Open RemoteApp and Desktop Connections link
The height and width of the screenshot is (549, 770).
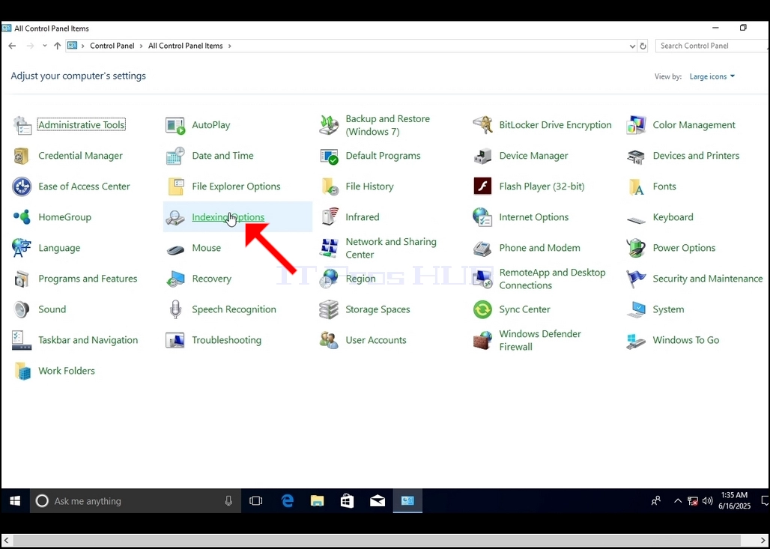pos(553,279)
